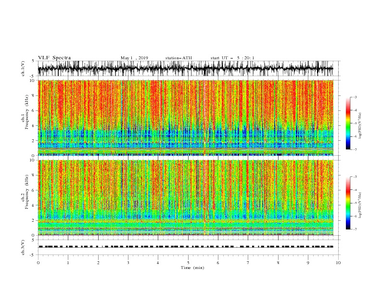The image size is (381, 295).
Task: Click the date text "May 1 , 2019"
Action: click(x=134, y=58)
